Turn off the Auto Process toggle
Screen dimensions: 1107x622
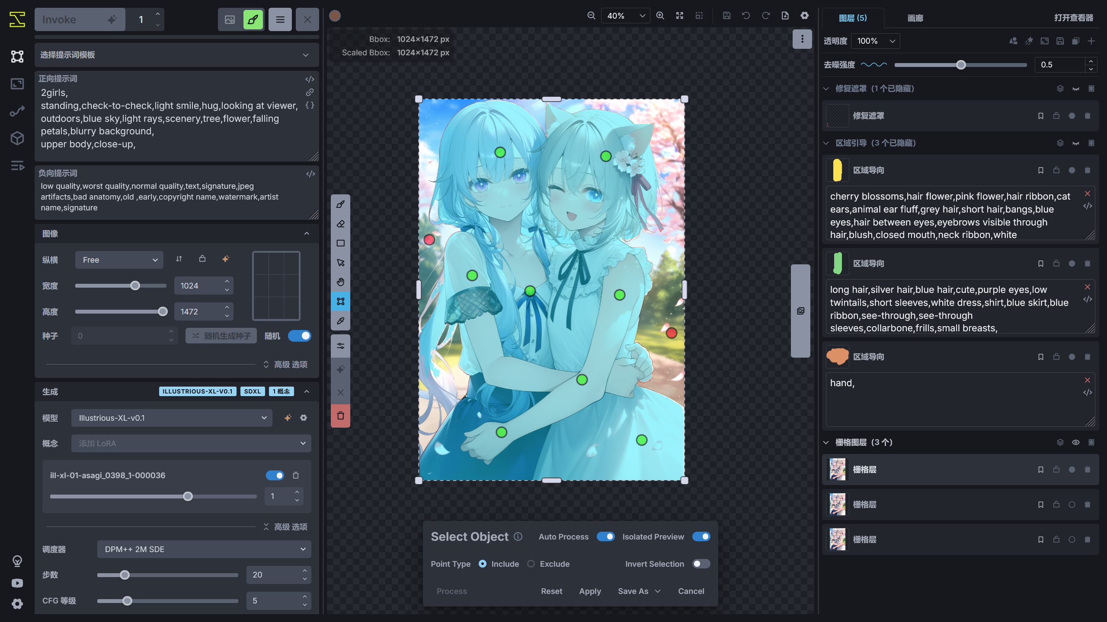tap(606, 536)
